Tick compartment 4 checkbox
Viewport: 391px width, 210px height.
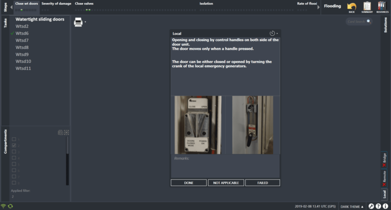click(14, 158)
